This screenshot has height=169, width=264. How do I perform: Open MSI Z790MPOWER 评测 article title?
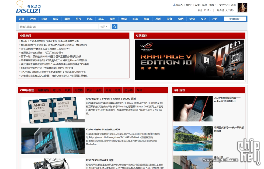click(x=100, y=160)
